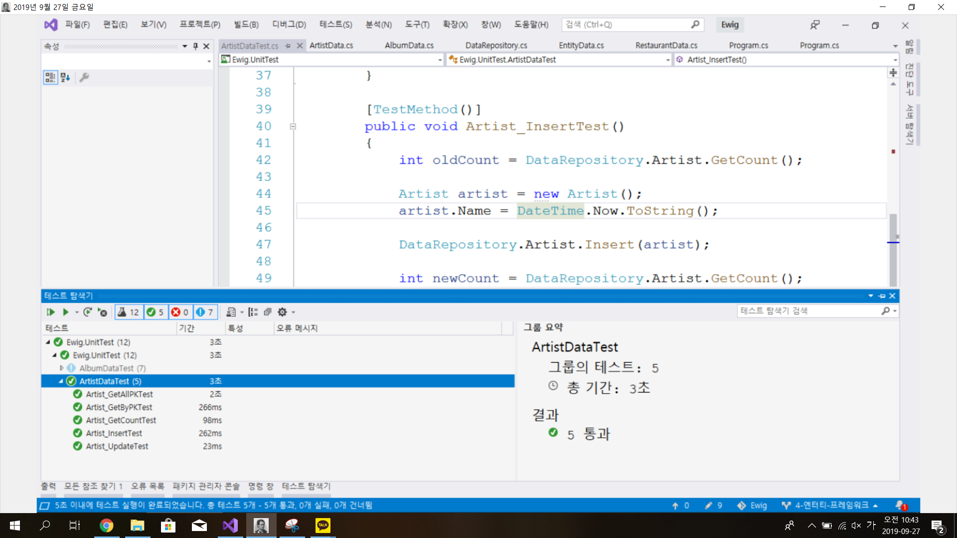Click the Group By hierarchy icon
The width and height of the screenshot is (957, 538).
(x=253, y=312)
